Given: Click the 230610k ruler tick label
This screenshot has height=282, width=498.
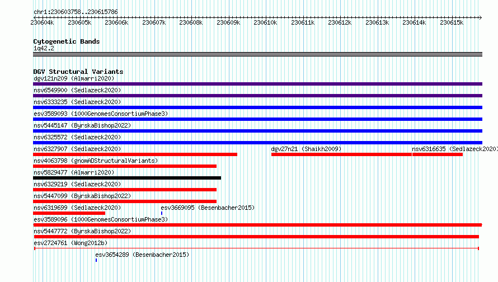Looking at the screenshot, I should 265,22.
